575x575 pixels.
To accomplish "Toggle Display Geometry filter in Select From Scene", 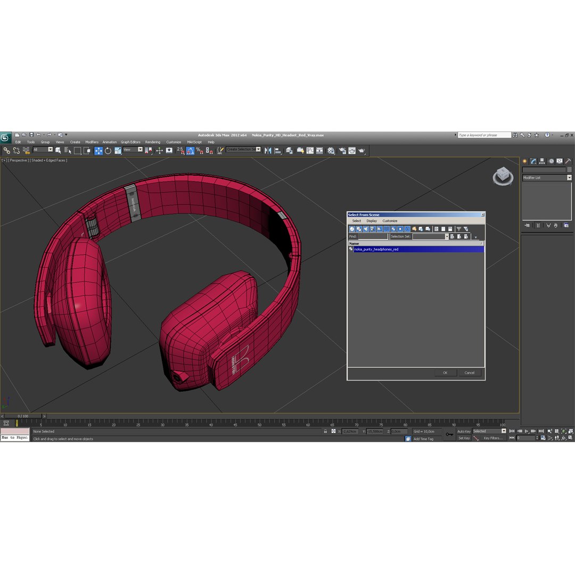I will (352, 229).
